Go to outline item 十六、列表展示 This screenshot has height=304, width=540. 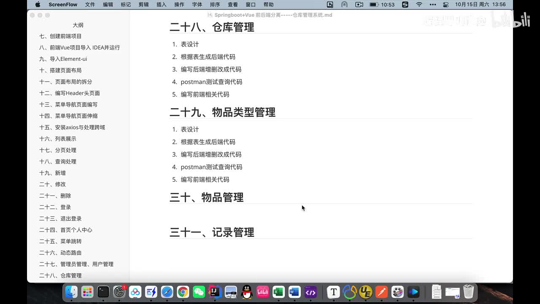pyautogui.click(x=58, y=139)
